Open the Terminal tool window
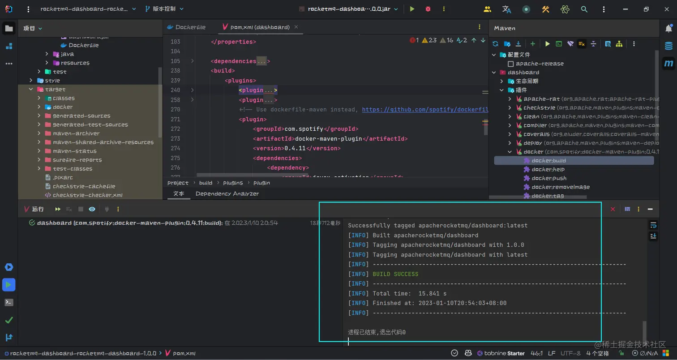 9,302
